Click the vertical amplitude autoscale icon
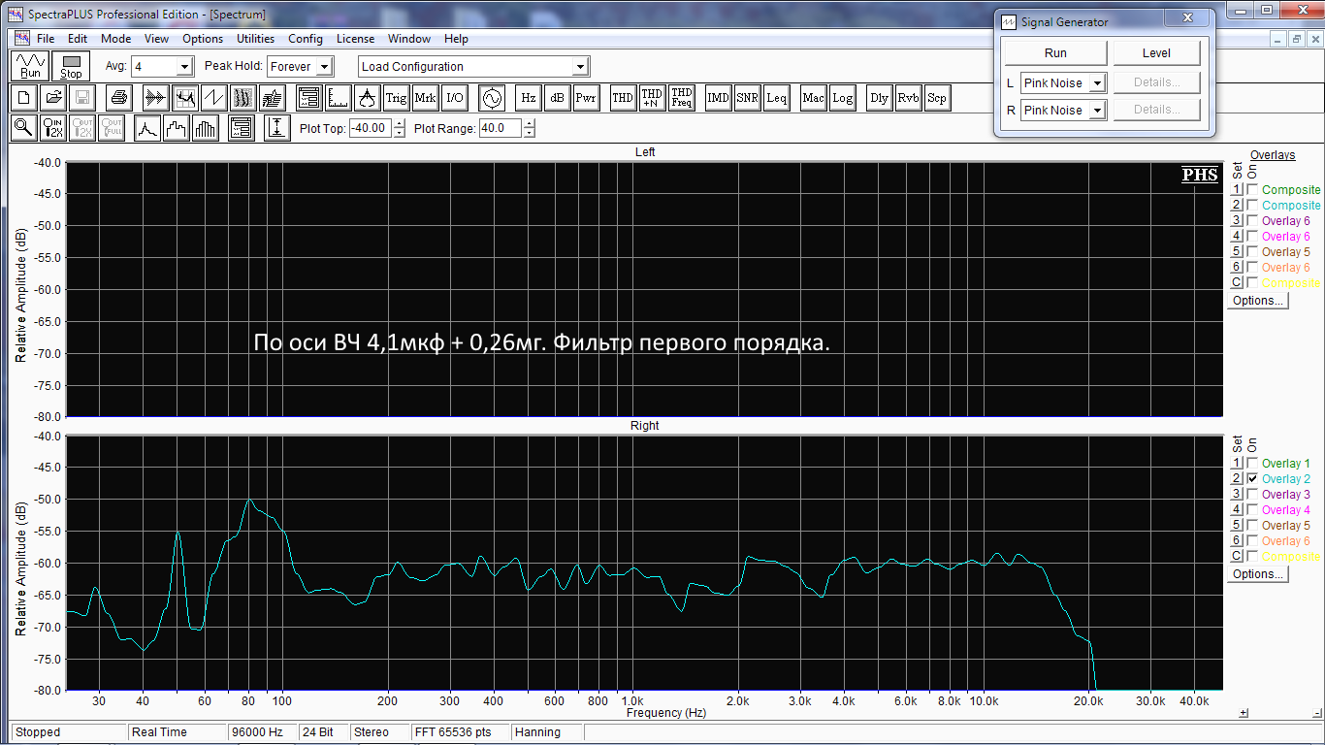The image size is (1325, 745). point(277,128)
